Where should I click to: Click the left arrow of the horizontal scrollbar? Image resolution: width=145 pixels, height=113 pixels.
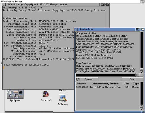click(137, 75)
